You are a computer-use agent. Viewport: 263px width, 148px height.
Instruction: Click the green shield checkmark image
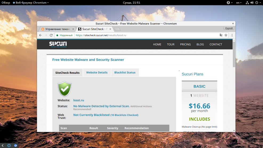pos(64,89)
